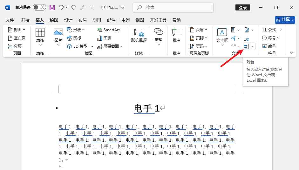
Task: Insert a chart with 图表
Action: pos(104,38)
